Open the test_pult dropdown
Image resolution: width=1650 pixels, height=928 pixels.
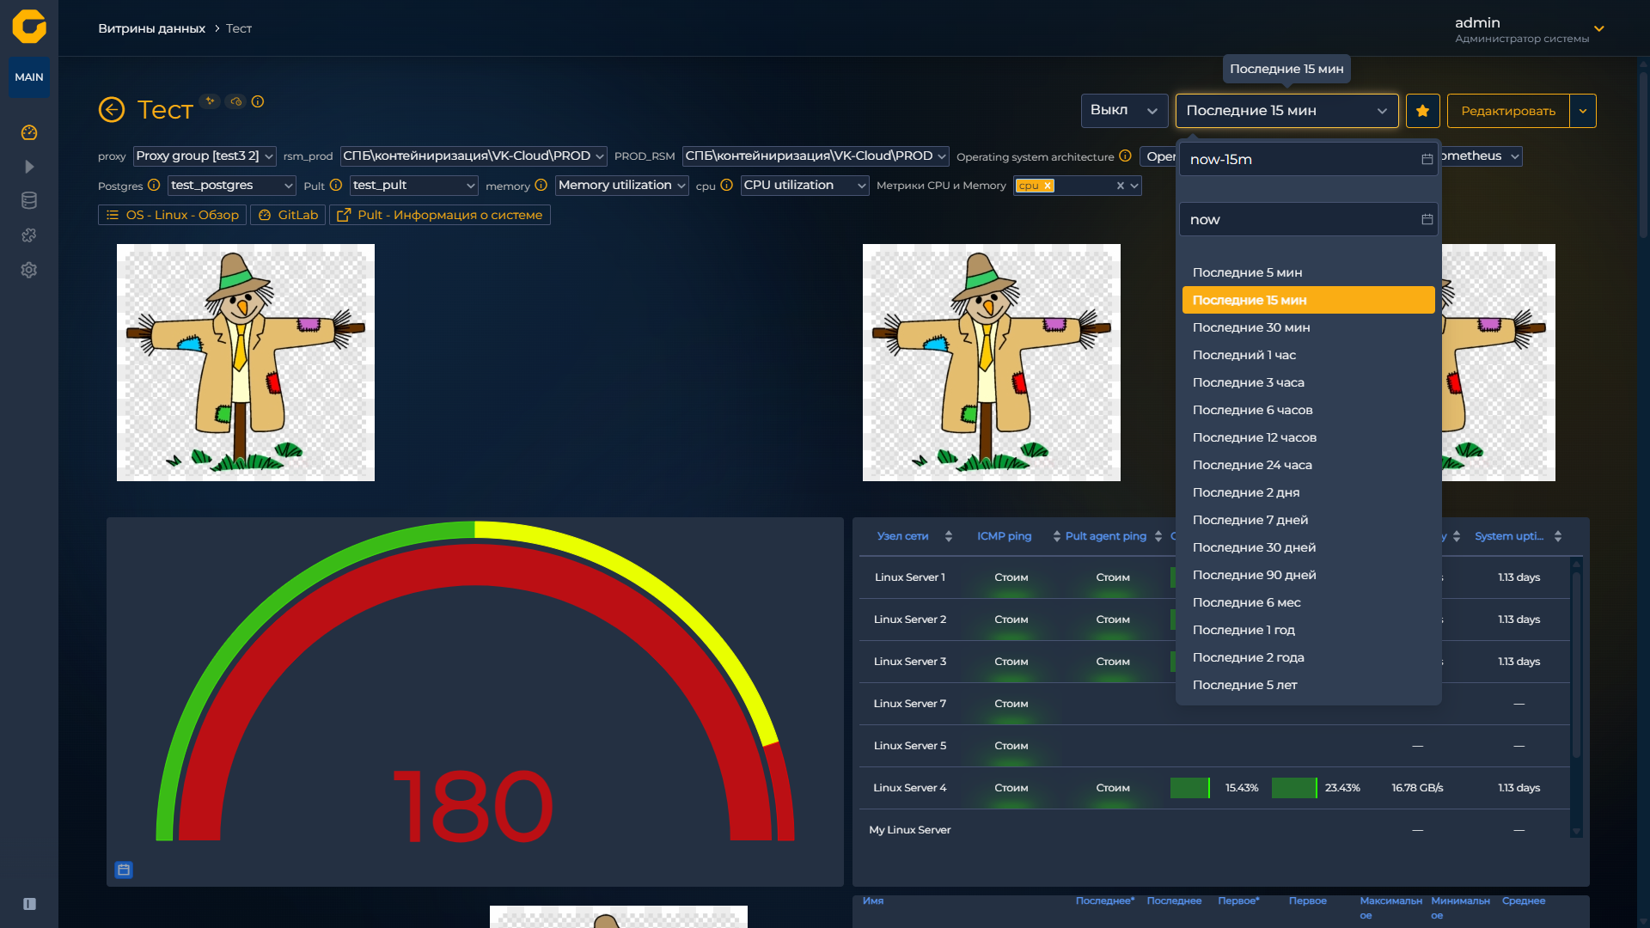(414, 186)
